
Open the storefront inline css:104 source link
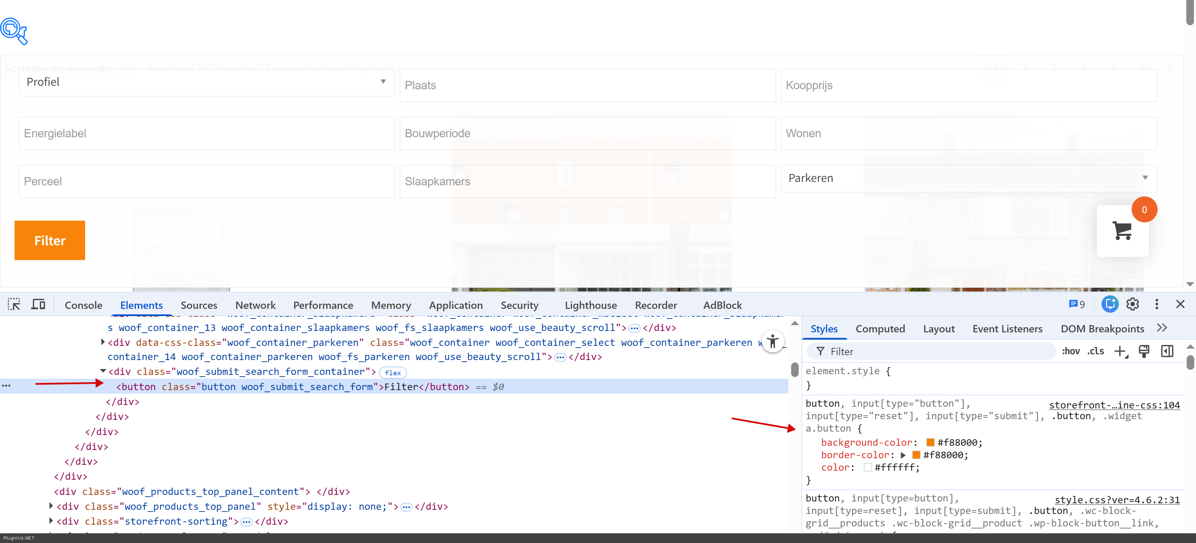pyautogui.click(x=1114, y=405)
